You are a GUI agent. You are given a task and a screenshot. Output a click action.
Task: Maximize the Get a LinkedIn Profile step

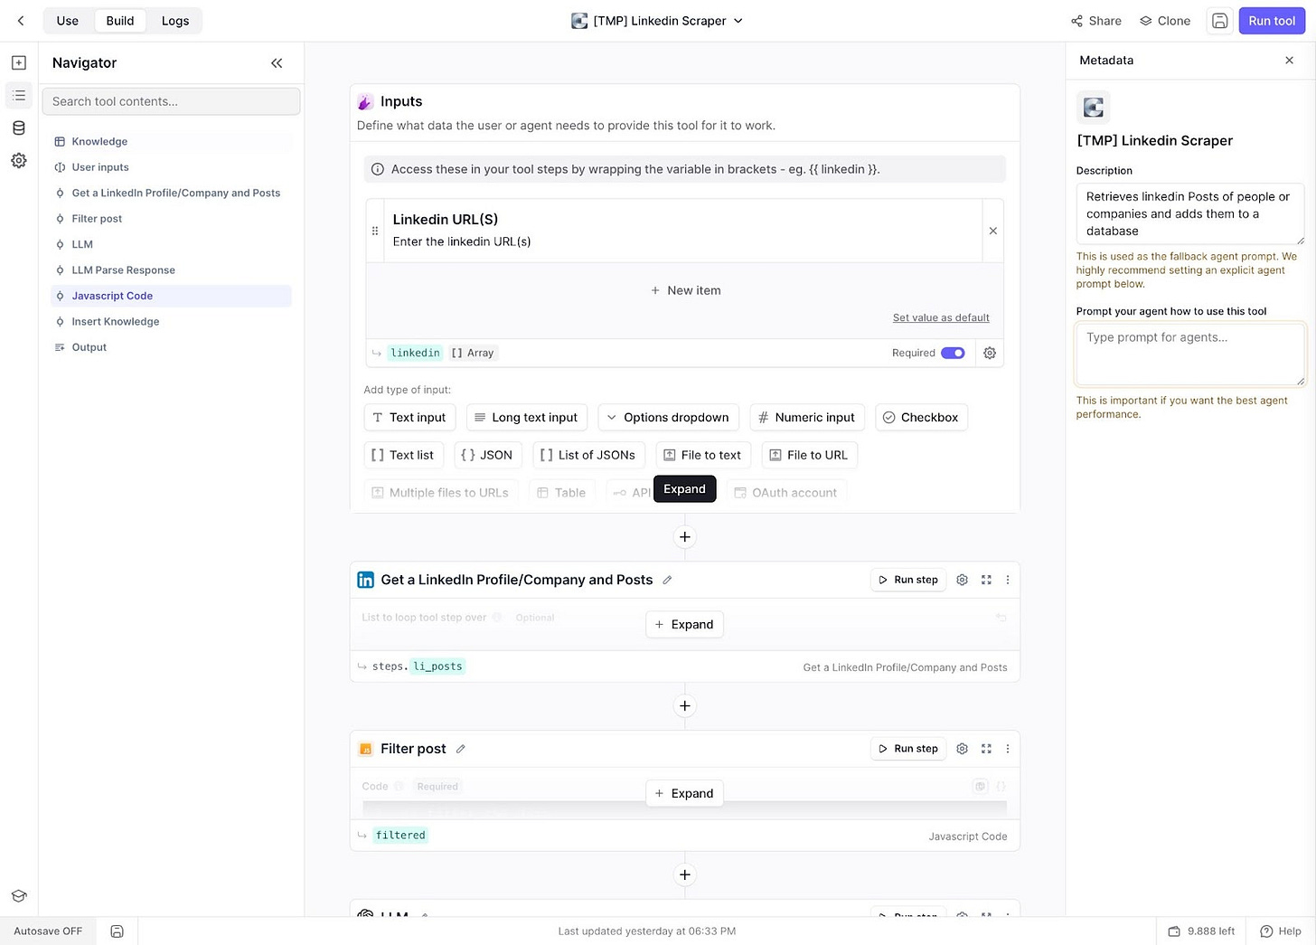[x=986, y=580]
